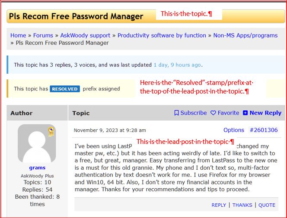
Task: Click the RESOLVED prefix badge
Action: point(65,89)
